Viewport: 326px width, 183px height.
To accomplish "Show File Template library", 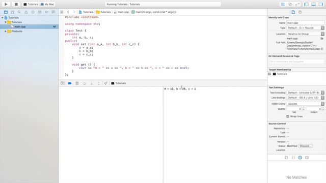I will pos(286,158).
